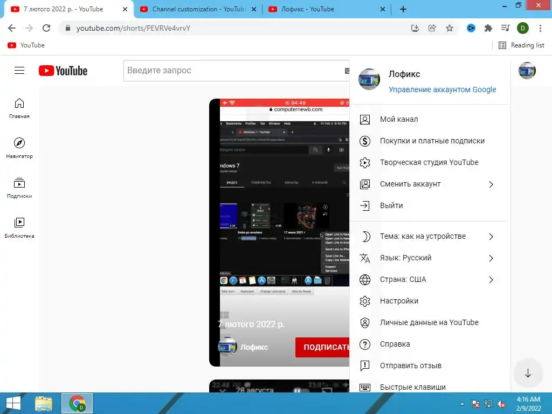Click the playing short video

pyautogui.click(x=279, y=232)
